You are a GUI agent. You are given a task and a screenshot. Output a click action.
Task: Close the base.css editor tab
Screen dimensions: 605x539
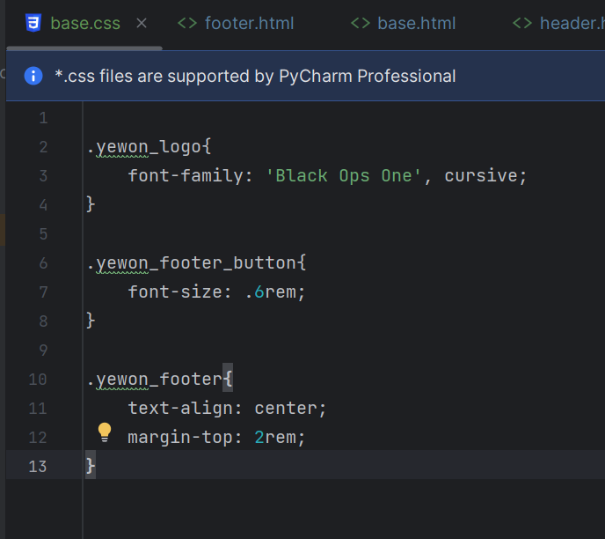(142, 23)
